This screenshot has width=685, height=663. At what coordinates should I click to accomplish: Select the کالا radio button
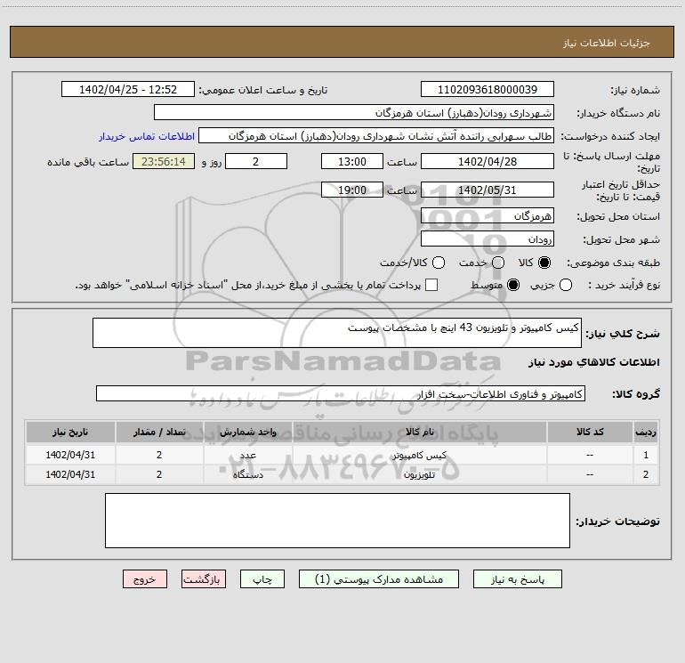(544, 263)
